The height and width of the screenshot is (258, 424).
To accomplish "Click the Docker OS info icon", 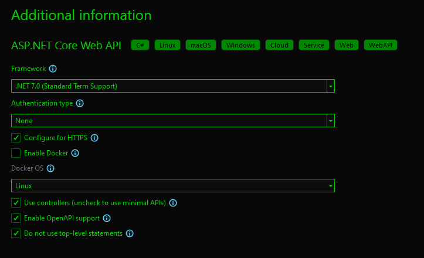I will (x=50, y=168).
